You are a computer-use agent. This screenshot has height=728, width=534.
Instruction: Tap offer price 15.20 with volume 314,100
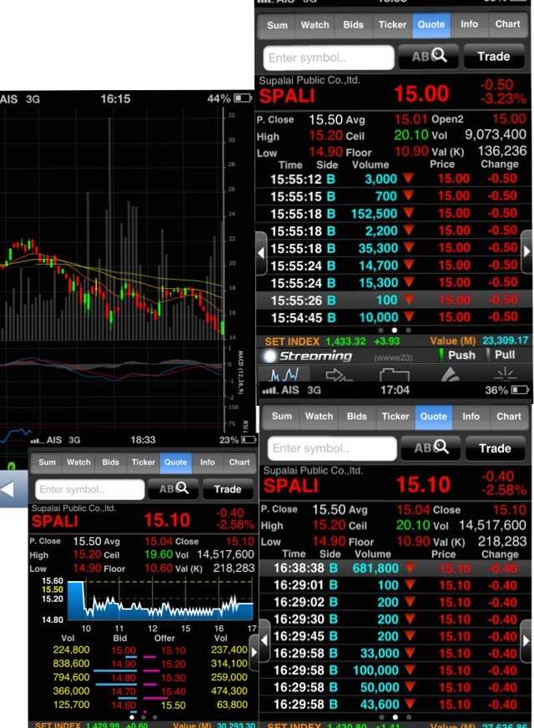click(x=173, y=665)
